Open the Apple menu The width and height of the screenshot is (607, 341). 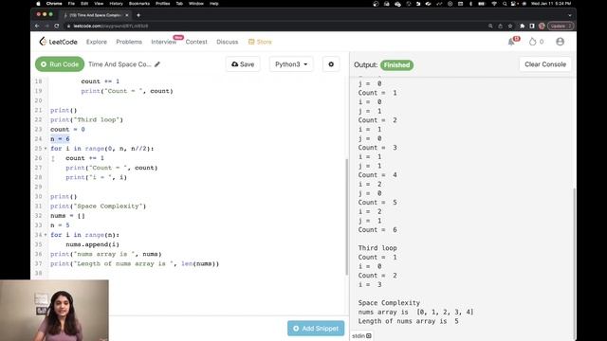(38, 4)
